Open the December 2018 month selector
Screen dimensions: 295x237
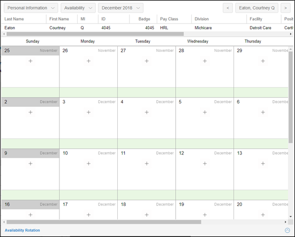click(120, 8)
